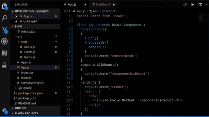Click the EXPLORER panel title

[21, 5]
